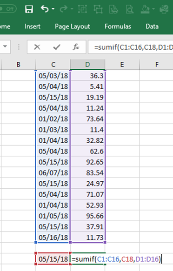Click the fx Insert Function button
The image size is (173, 271).
[x=76, y=47]
